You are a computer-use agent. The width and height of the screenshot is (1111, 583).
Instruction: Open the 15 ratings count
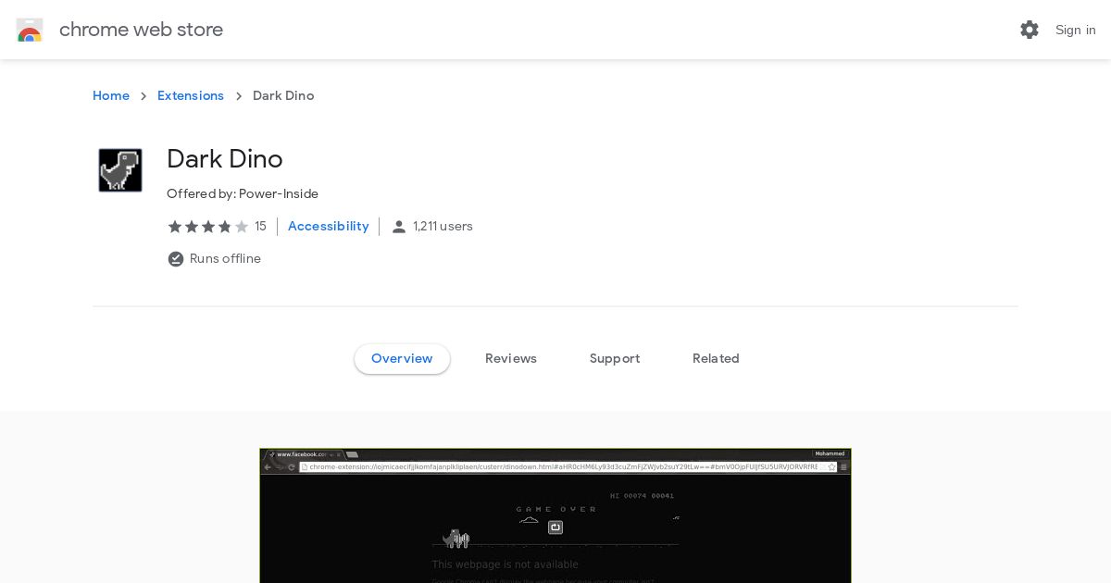coord(260,227)
